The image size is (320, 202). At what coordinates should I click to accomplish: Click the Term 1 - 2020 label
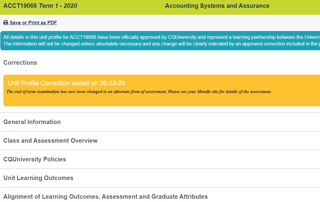58,6
